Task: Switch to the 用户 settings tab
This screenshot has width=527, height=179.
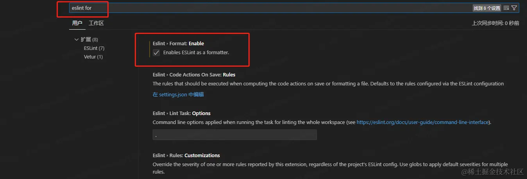Action: 77,23
